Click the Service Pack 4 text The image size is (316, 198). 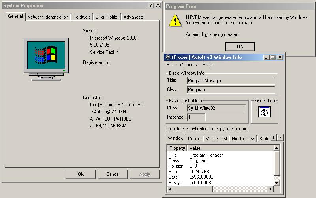click(x=104, y=52)
